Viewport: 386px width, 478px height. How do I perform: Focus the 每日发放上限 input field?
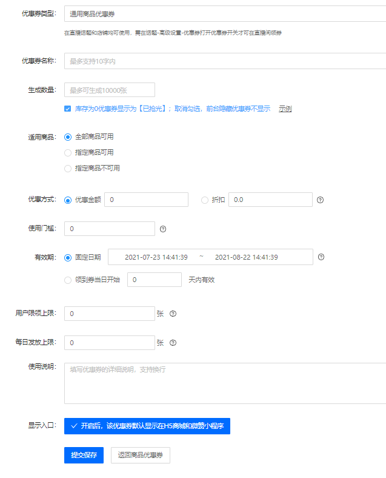click(110, 343)
